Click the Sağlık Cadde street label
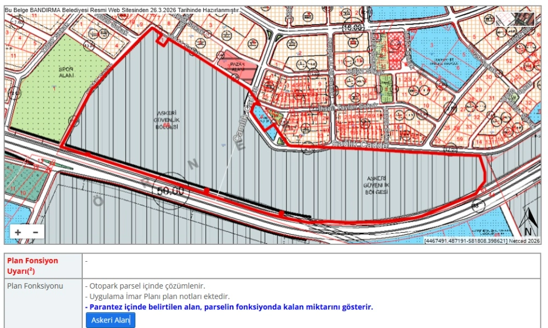Image resolution: width=548 pixels, height=328 pixels. [x=360, y=143]
